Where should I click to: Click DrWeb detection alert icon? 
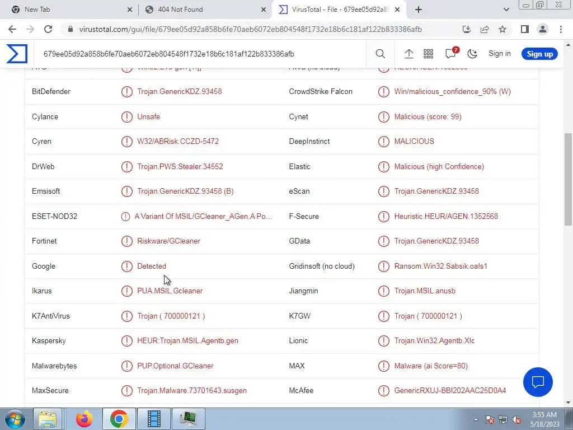pos(127,166)
